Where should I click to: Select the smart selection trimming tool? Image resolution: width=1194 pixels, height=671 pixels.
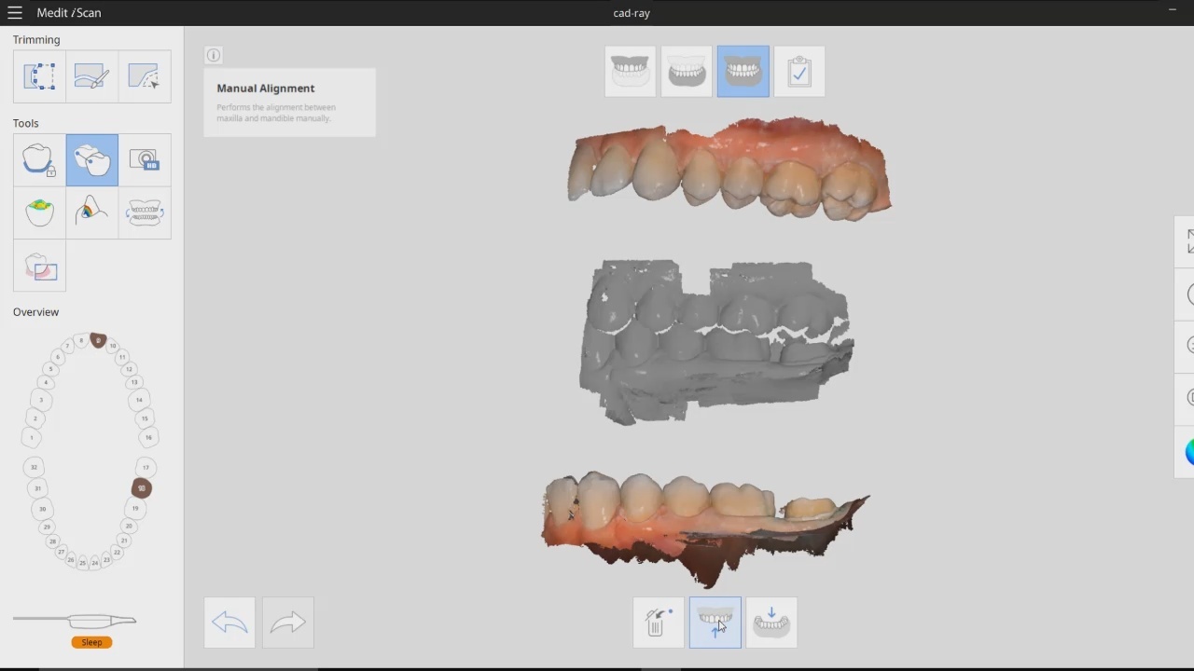pos(145,76)
